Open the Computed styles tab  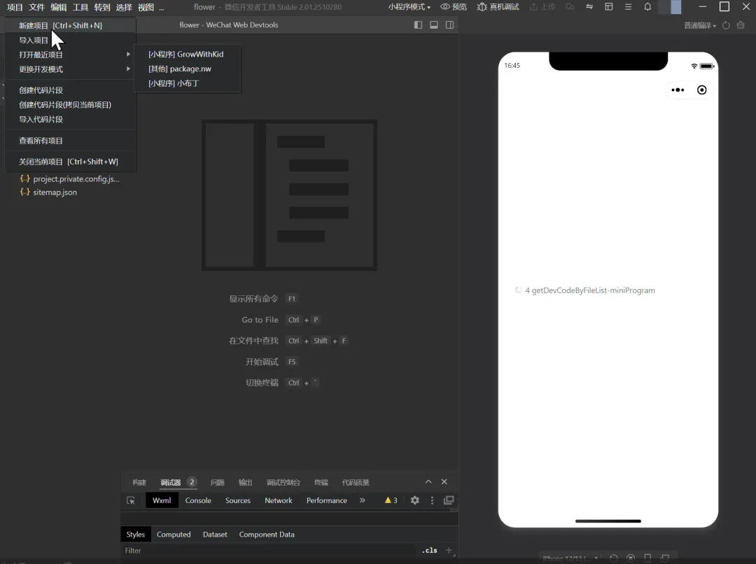(174, 534)
